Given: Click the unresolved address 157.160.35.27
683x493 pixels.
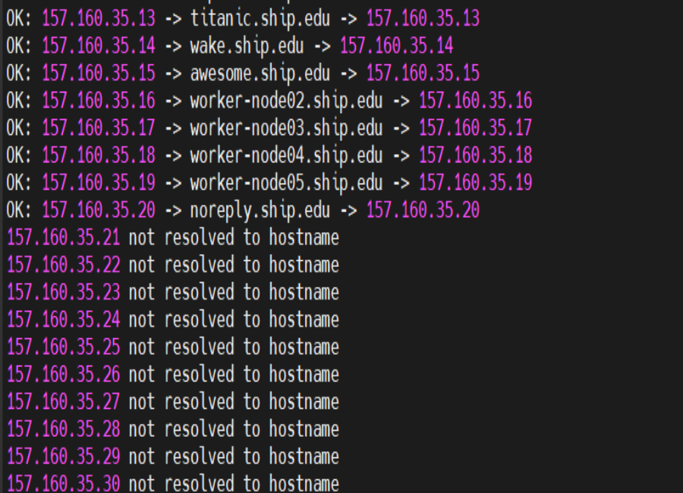Looking at the screenshot, I should [63, 401].
